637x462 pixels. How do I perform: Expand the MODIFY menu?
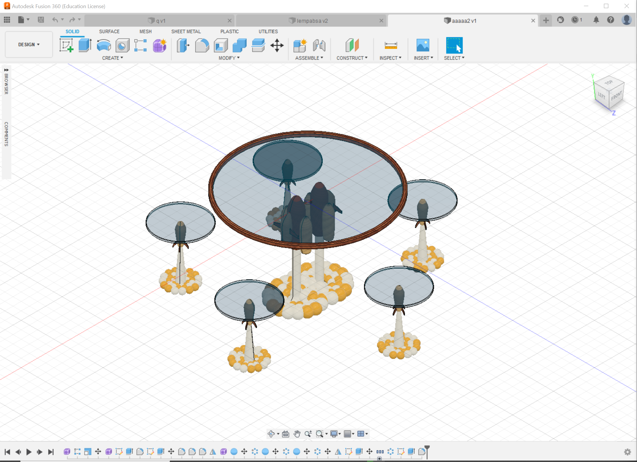pyautogui.click(x=229, y=58)
